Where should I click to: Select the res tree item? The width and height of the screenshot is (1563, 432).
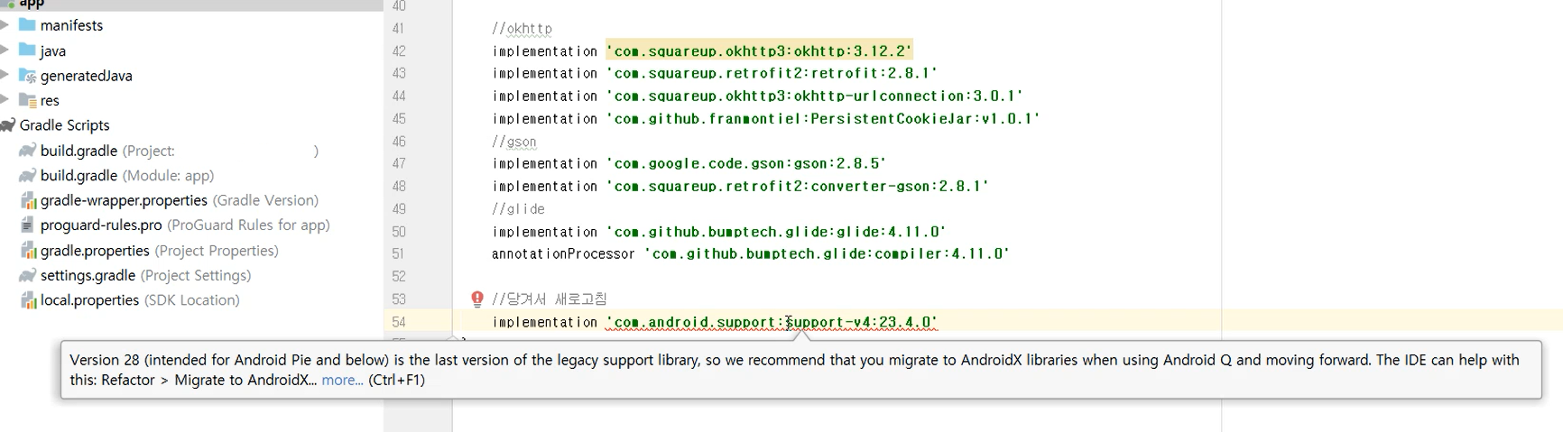pos(50,100)
